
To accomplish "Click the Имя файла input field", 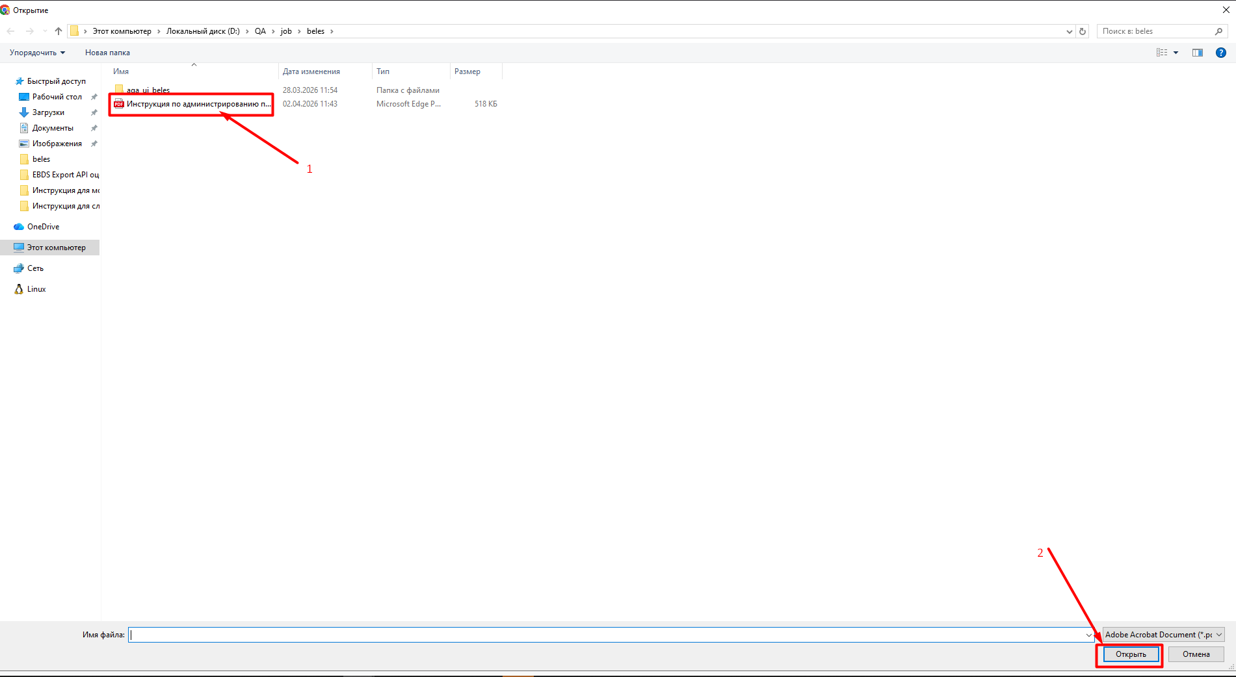I will pos(605,635).
